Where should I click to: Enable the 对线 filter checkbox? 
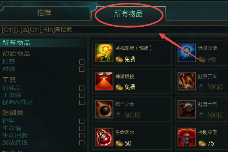pyautogui.click(x=82, y=69)
